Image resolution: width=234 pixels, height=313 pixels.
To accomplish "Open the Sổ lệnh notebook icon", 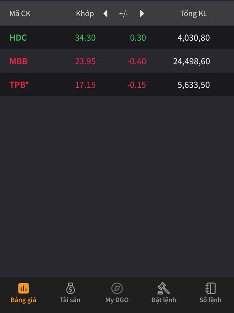I will 210,289.
